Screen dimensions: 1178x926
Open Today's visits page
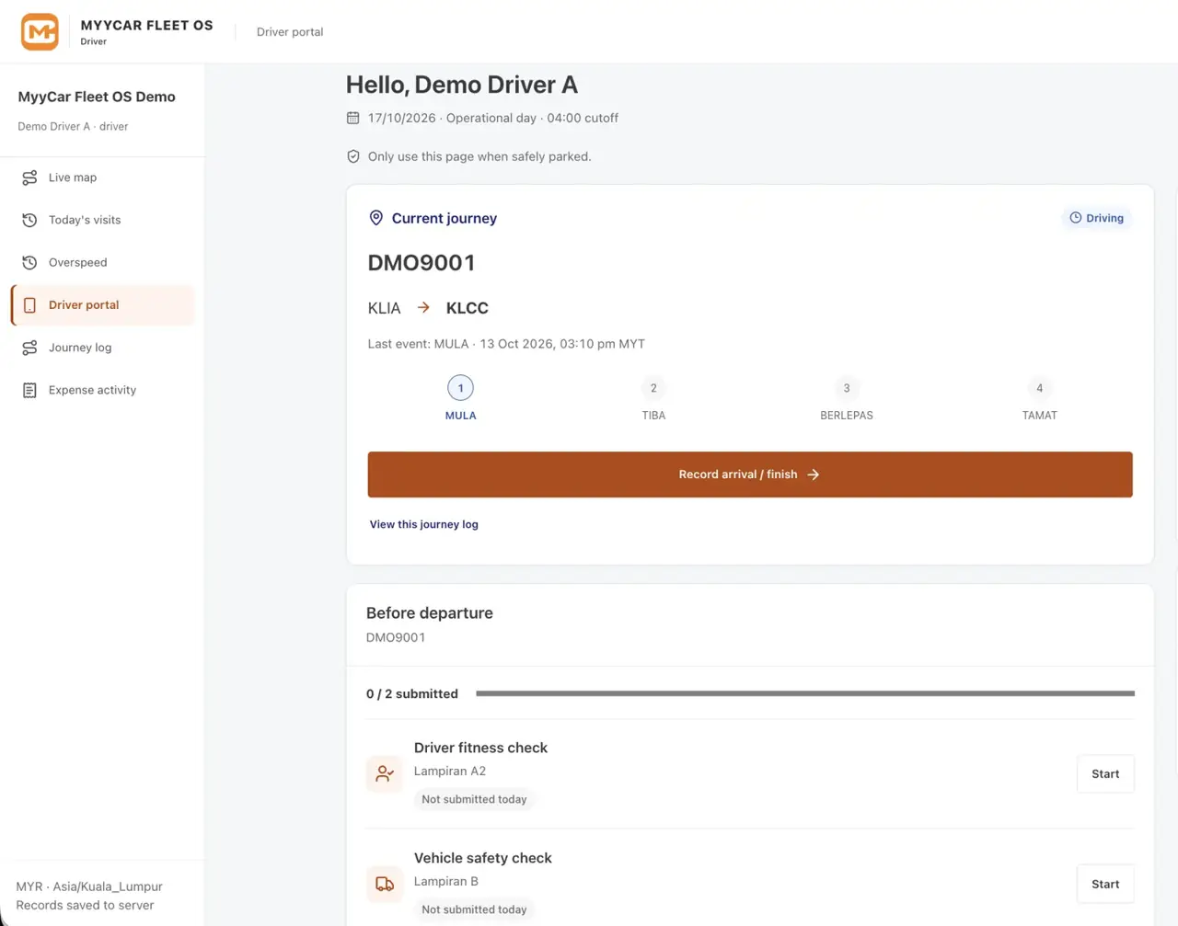pos(103,220)
